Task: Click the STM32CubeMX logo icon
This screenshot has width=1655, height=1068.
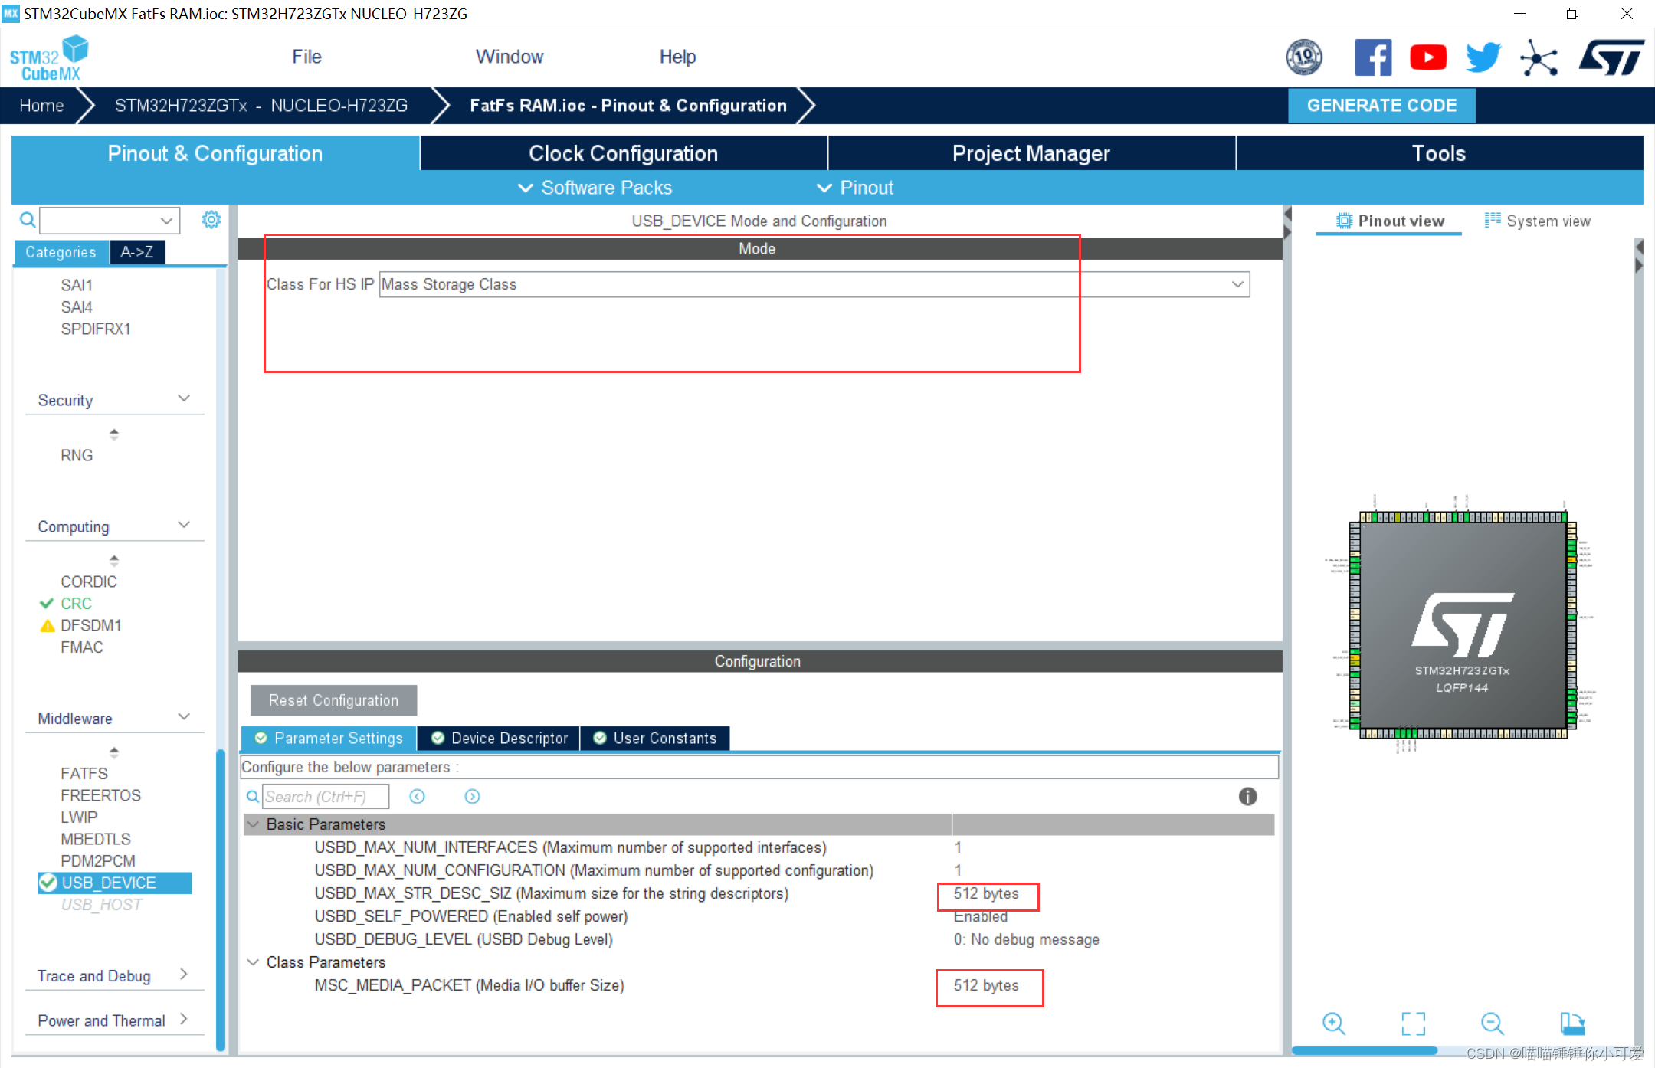Action: coord(49,58)
